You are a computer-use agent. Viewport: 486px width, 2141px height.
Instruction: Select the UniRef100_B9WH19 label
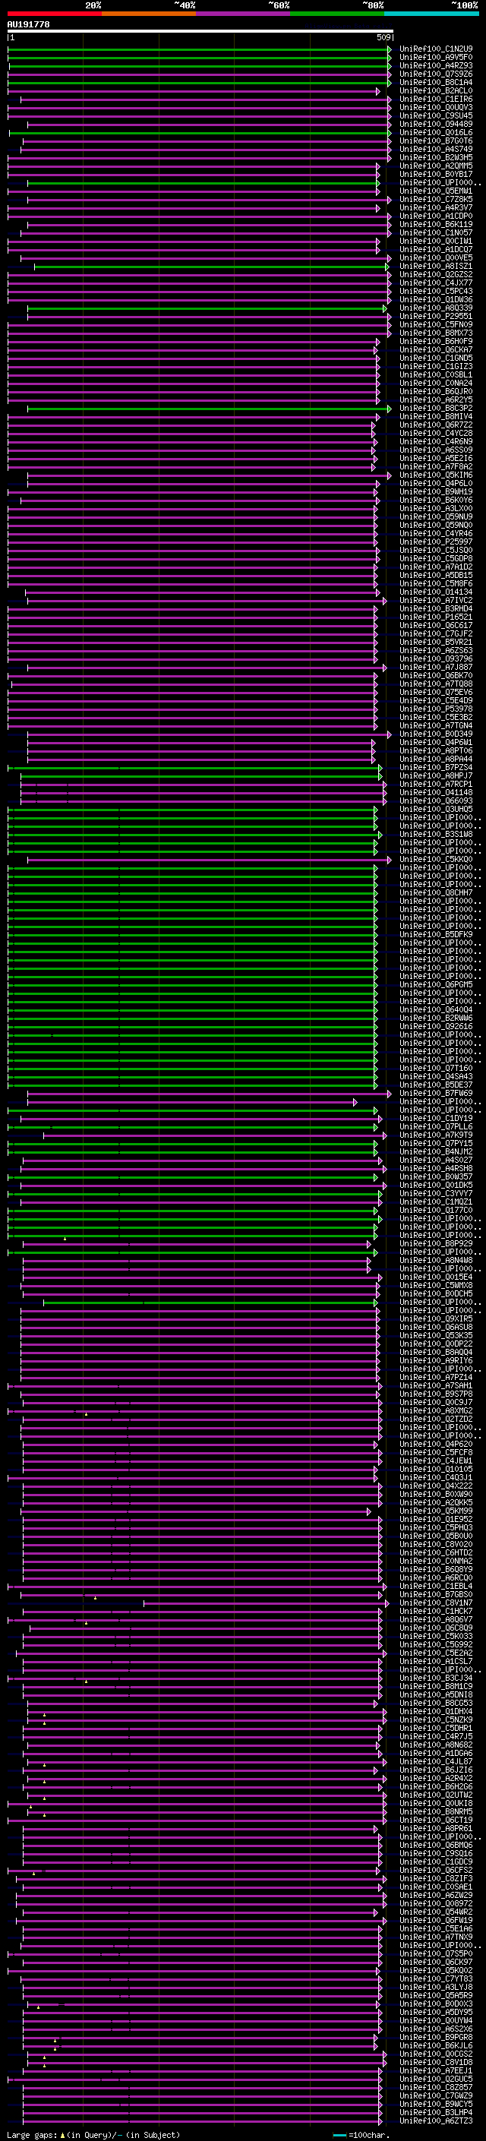click(436, 492)
